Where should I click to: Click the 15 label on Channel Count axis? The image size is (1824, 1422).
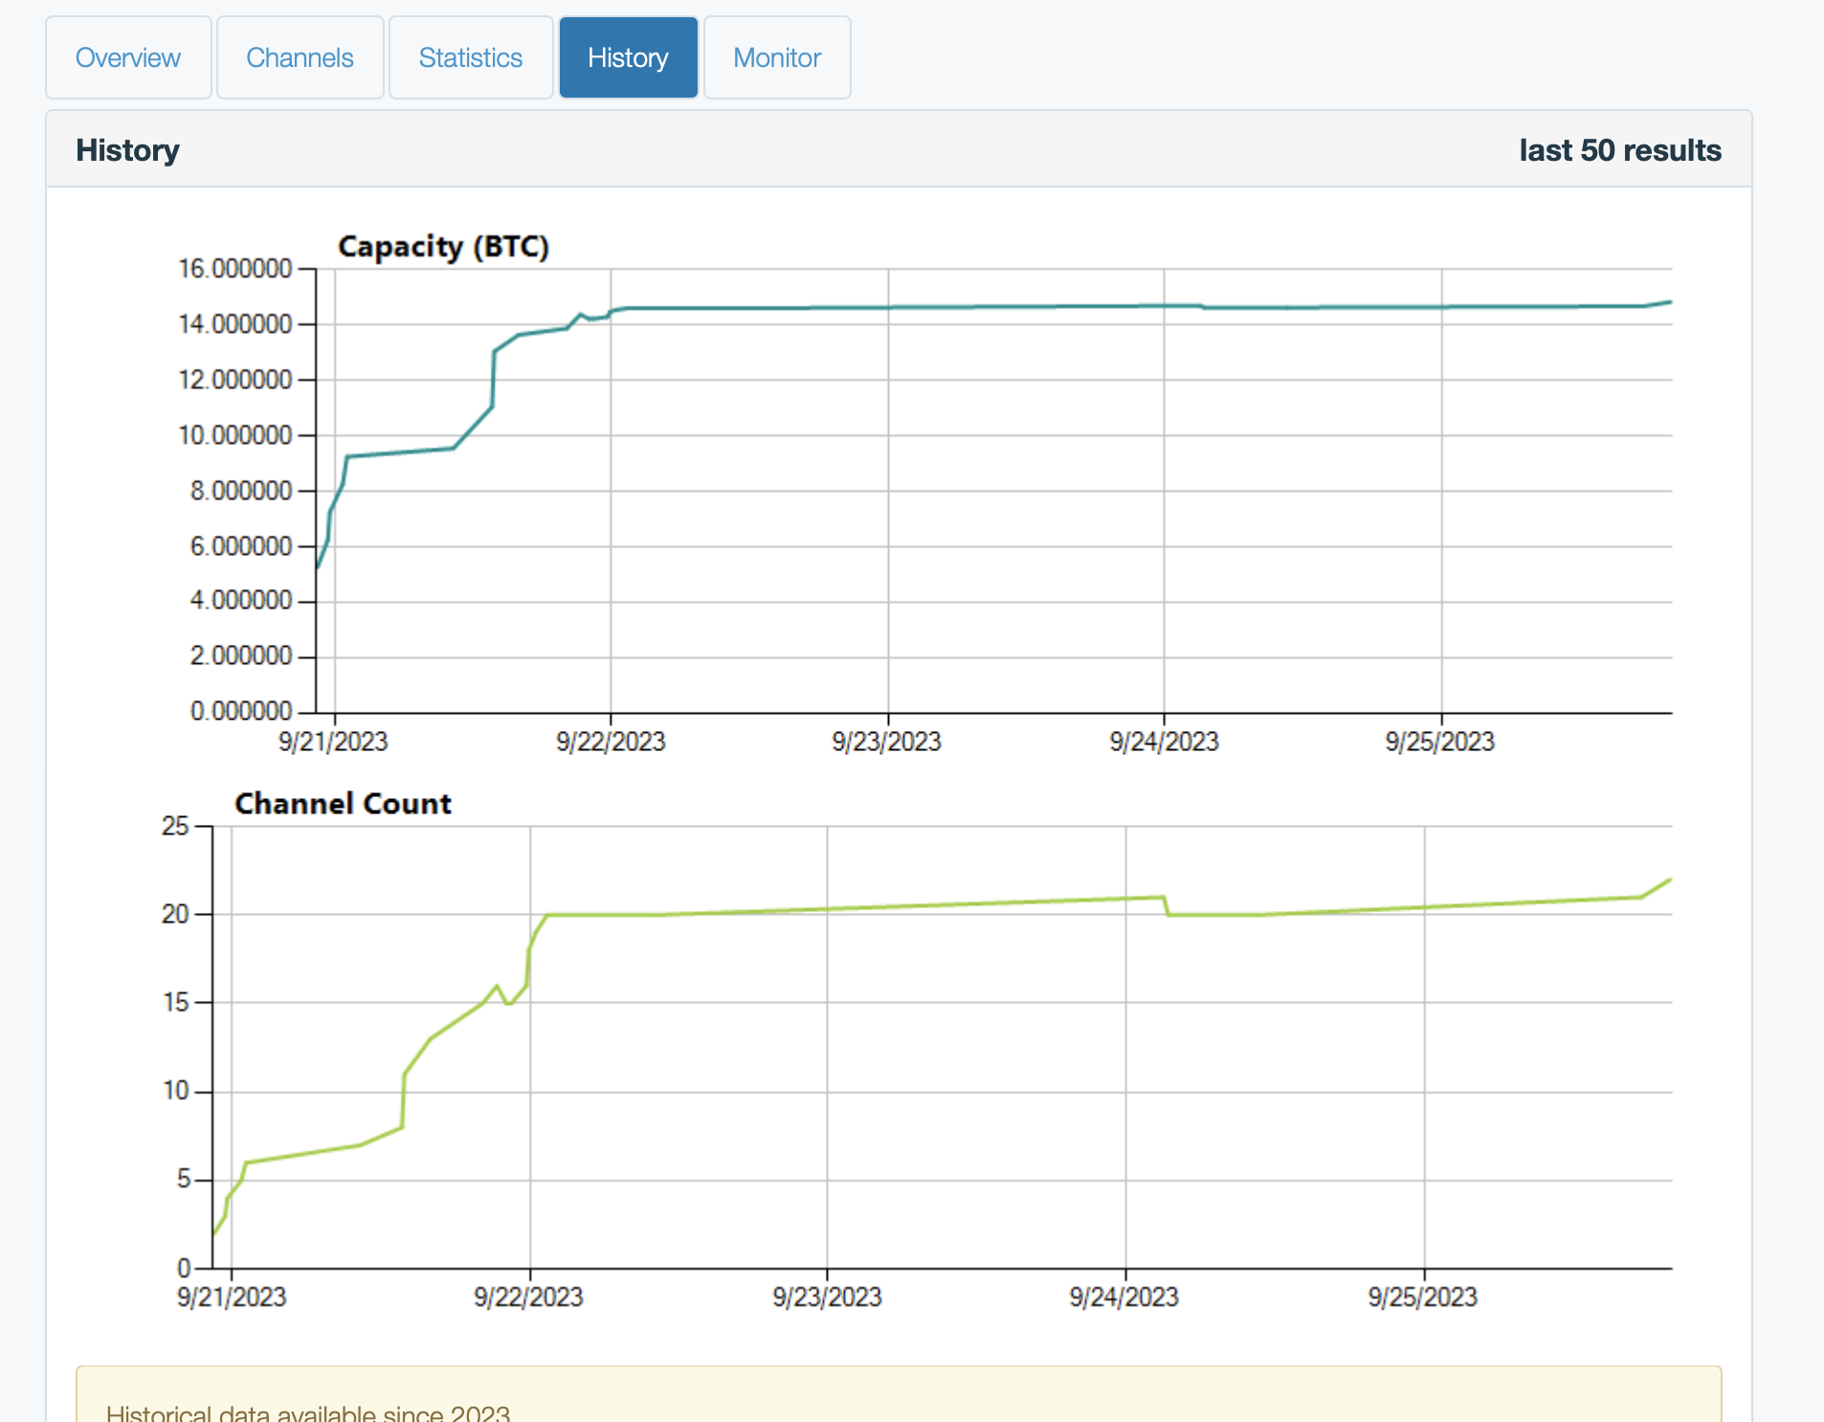pos(176,1003)
